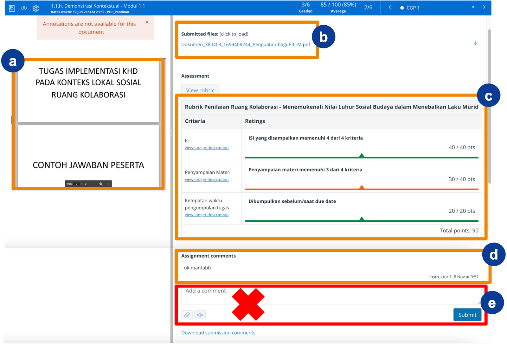Viewport: 507px width, 344px height.
Task: Click the 40 / 40 pts score
Action: click(462, 147)
